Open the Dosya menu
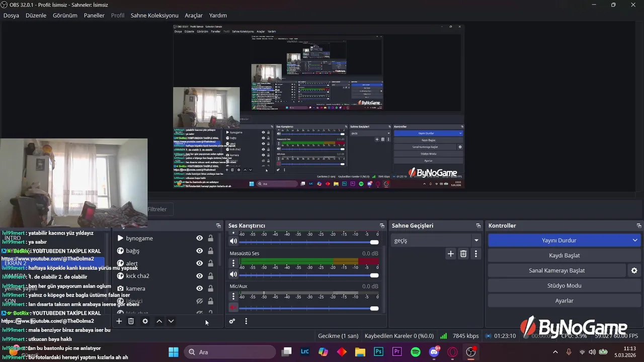This screenshot has height=362, width=644. point(11,16)
